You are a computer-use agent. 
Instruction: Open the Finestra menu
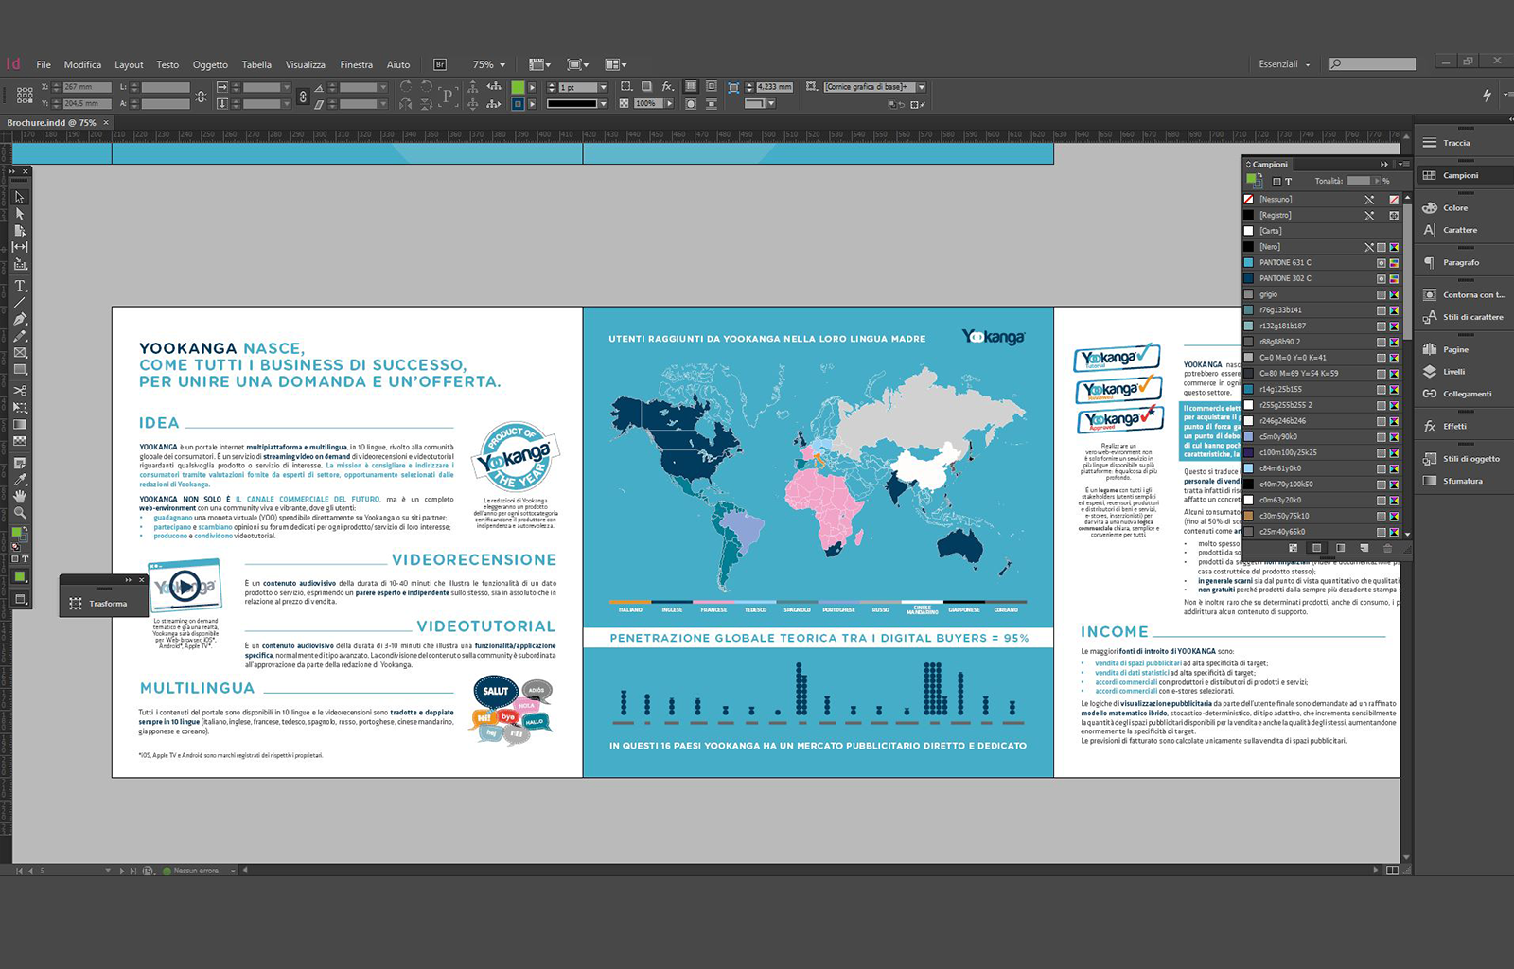click(x=356, y=64)
